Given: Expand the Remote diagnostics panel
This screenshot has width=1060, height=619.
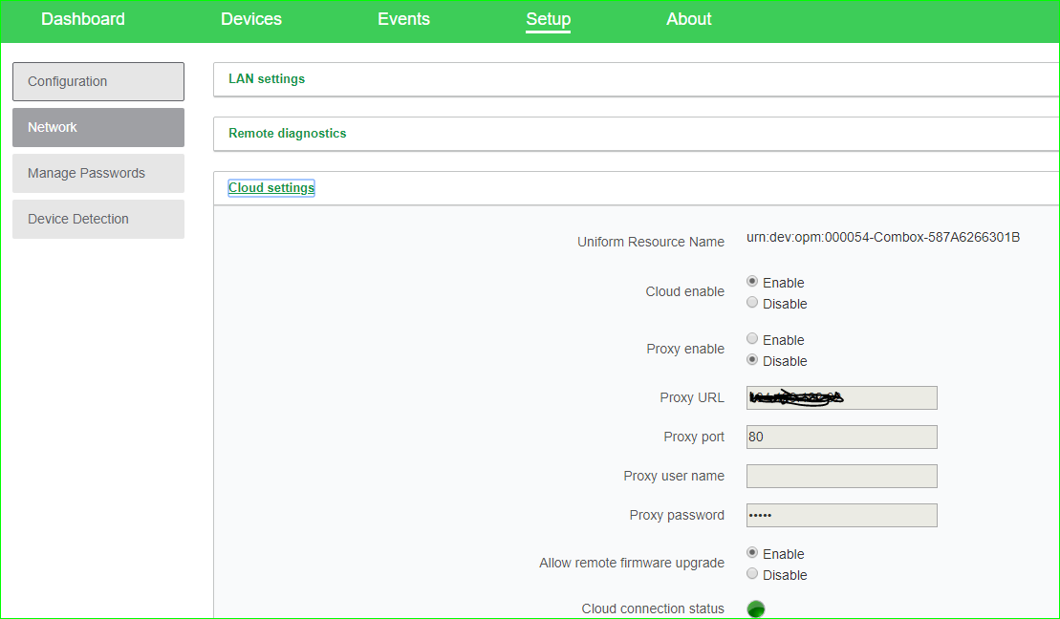Looking at the screenshot, I should pos(288,133).
